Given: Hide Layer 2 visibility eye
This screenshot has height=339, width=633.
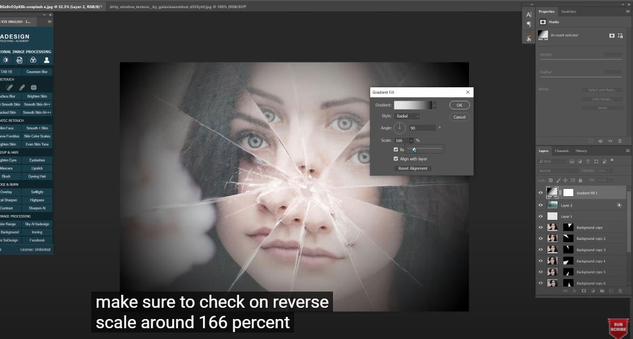Looking at the screenshot, I should coord(541,205).
